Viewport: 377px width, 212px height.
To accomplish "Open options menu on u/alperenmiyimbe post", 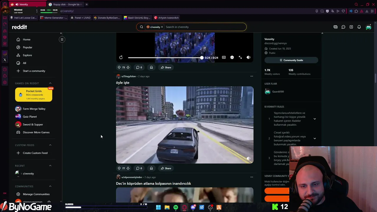I will pos(252,177).
